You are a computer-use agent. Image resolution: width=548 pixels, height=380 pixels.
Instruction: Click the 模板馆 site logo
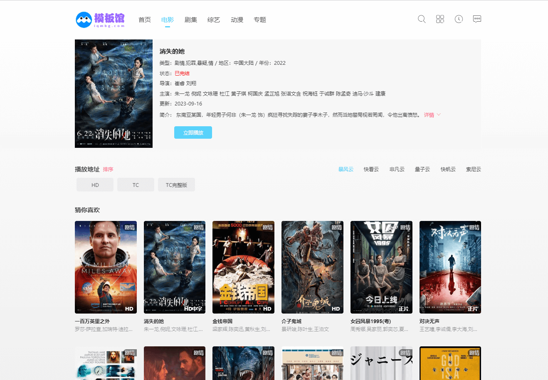100,20
